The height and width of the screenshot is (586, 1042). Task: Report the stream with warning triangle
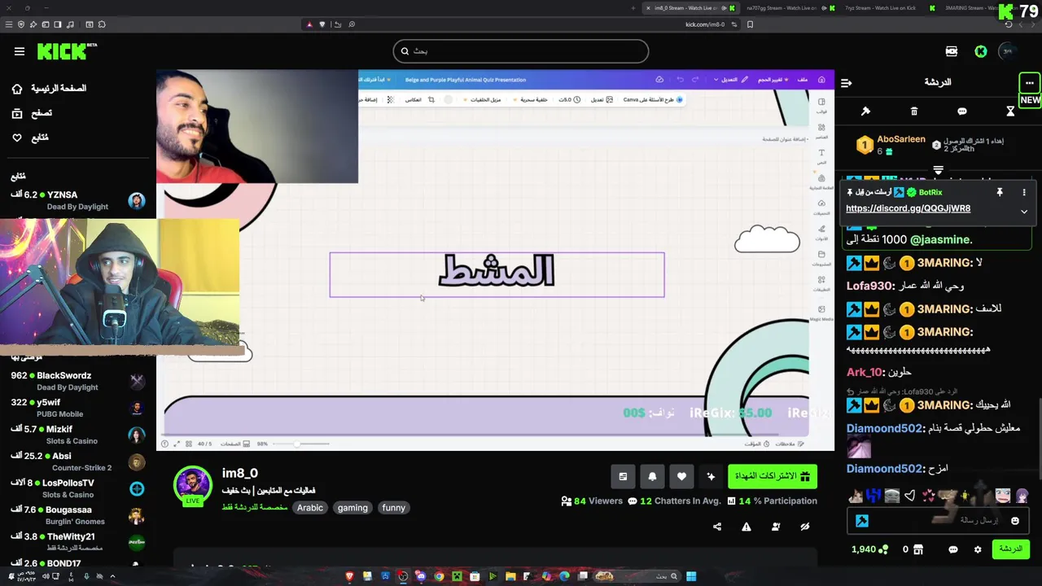click(746, 527)
